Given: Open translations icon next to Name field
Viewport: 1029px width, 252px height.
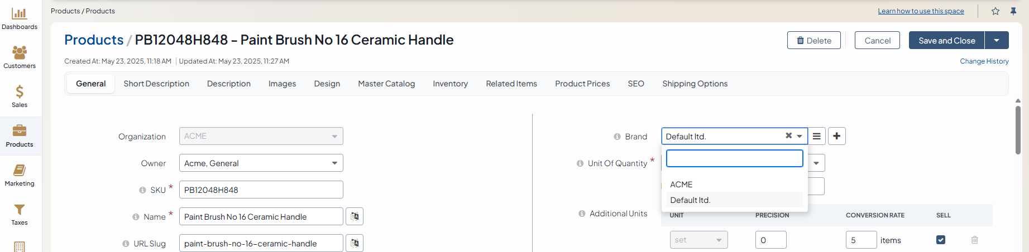Looking at the screenshot, I should [355, 216].
